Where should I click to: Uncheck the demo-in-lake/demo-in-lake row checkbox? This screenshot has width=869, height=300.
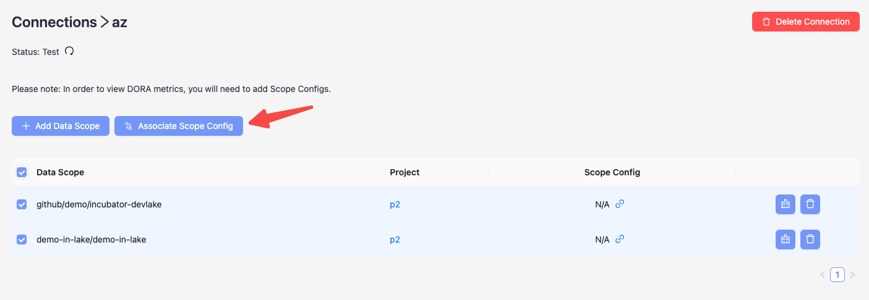pos(22,240)
